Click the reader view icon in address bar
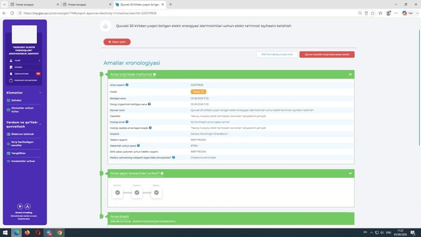 click(x=366, y=13)
